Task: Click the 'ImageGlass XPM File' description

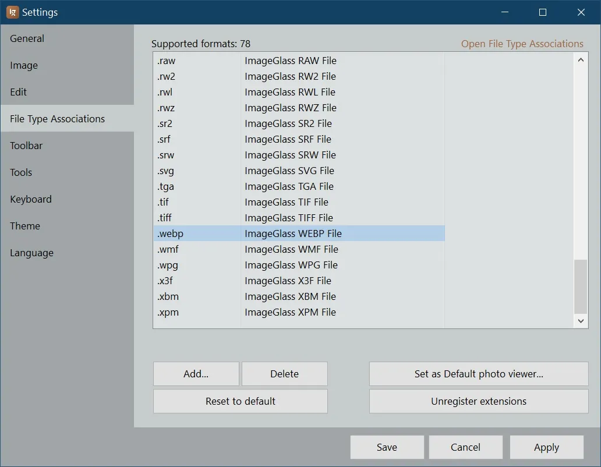Action: [x=290, y=312]
